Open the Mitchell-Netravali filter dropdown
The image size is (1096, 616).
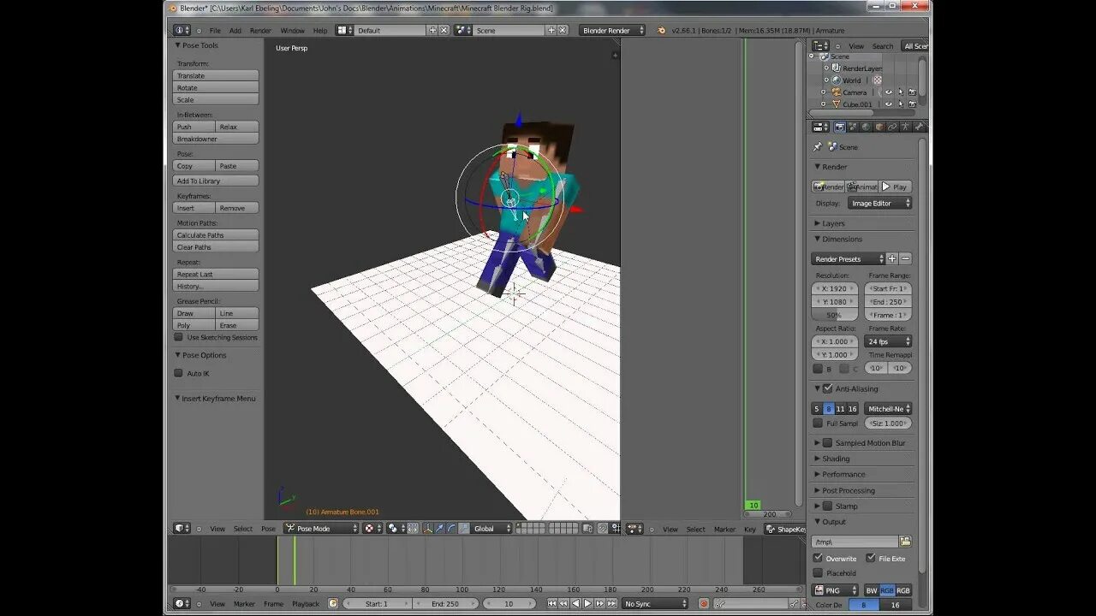coord(888,409)
